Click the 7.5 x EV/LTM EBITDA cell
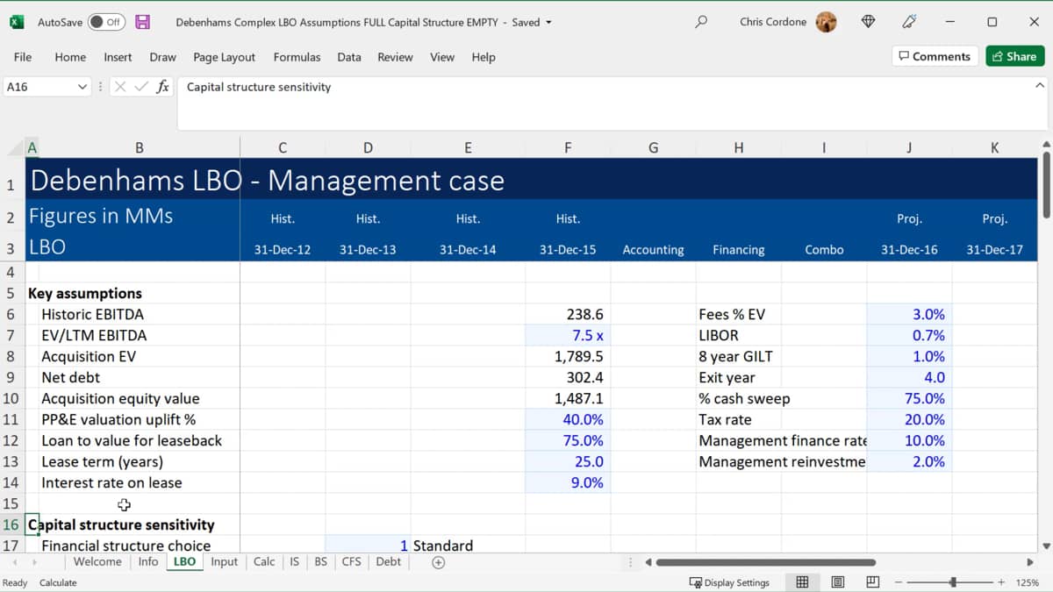The image size is (1053, 592). coord(568,335)
